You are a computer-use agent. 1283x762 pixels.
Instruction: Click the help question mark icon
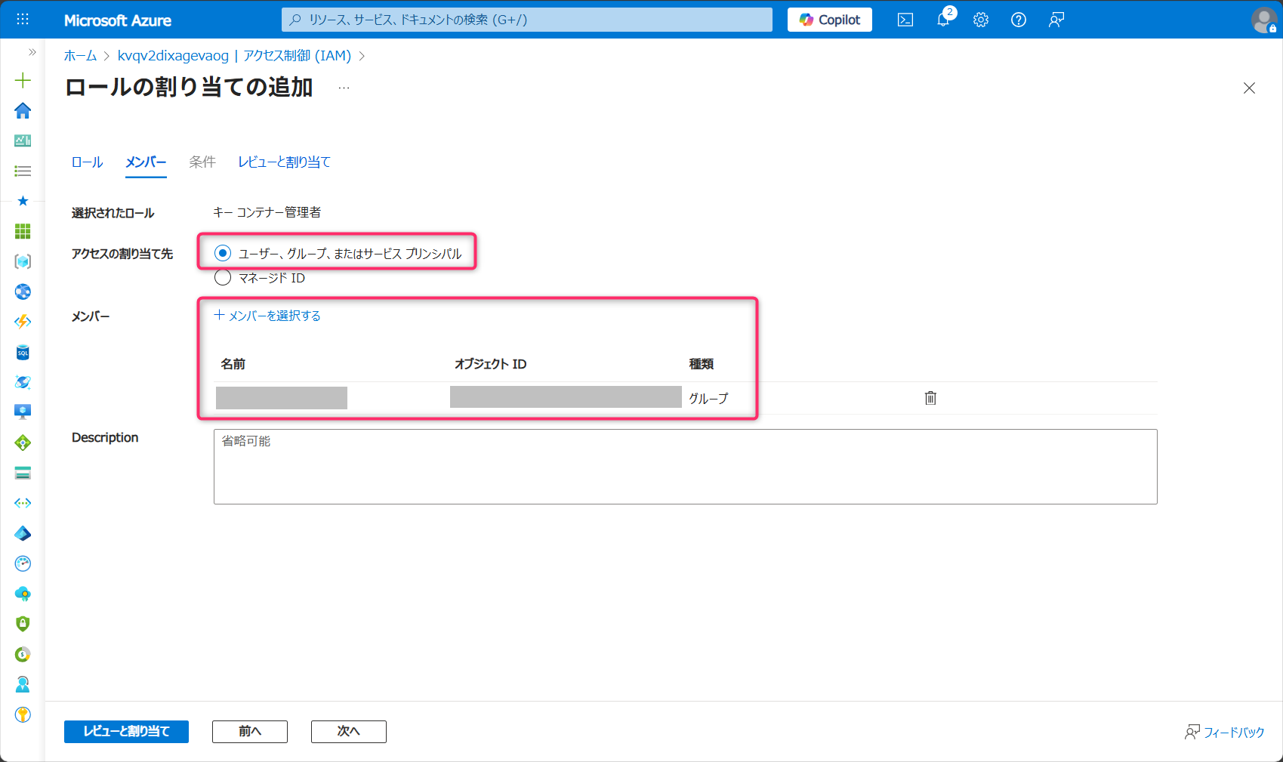coord(1018,20)
